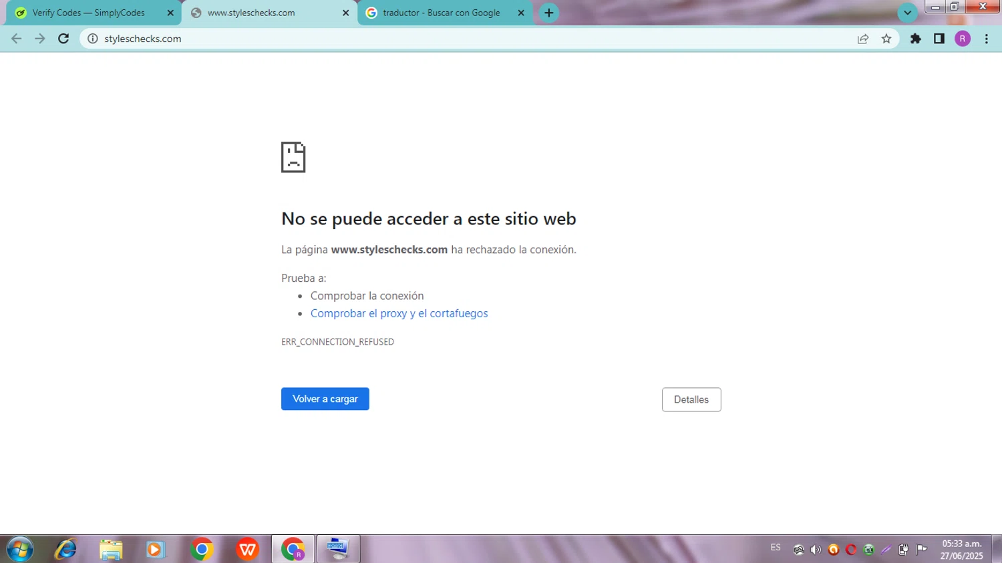Click the orange Avast tray icon
1002x563 pixels.
coord(834,550)
